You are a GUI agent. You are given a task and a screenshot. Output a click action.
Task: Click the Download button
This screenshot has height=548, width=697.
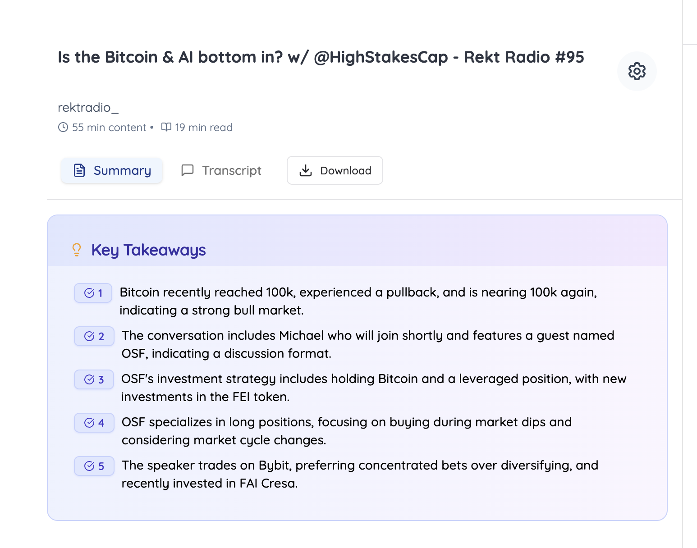335,170
